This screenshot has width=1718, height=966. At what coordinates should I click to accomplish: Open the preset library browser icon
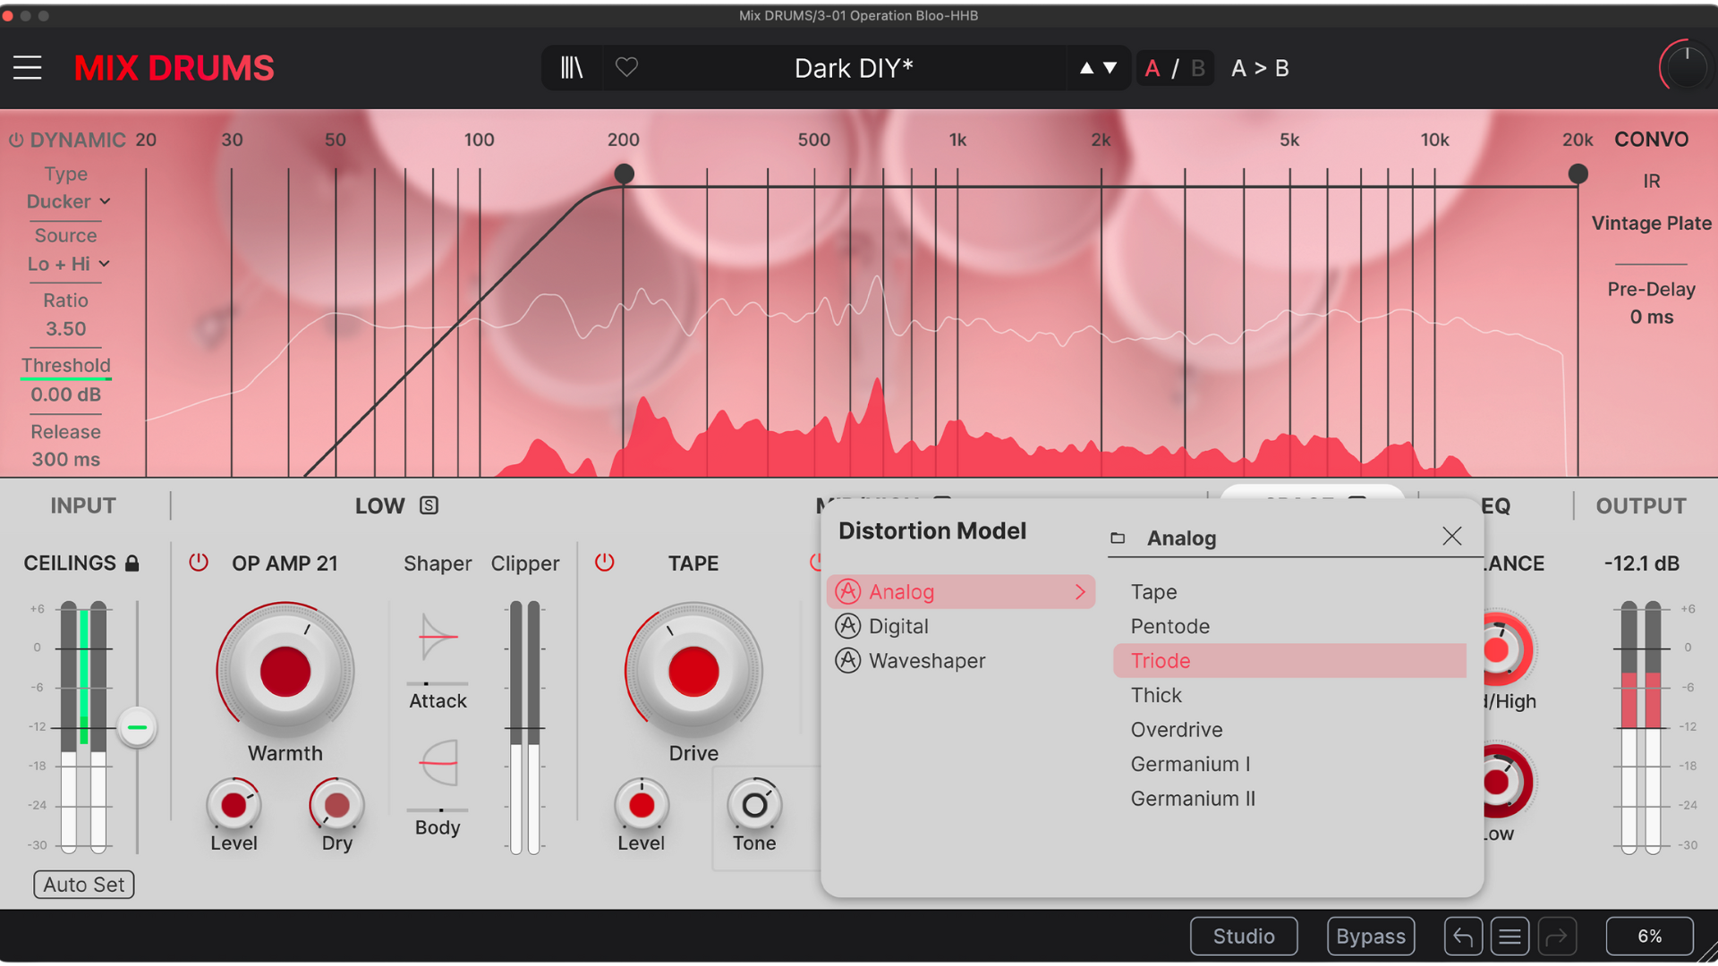tap(572, 68)
